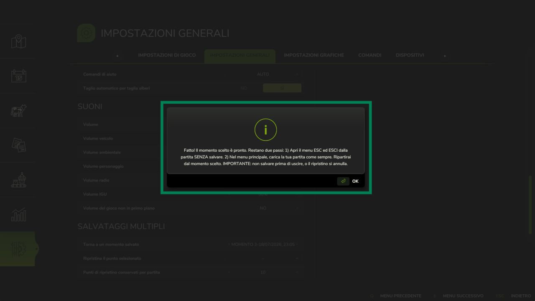Open the production chain icon
535x301 pixels.
tap(18, 180)
